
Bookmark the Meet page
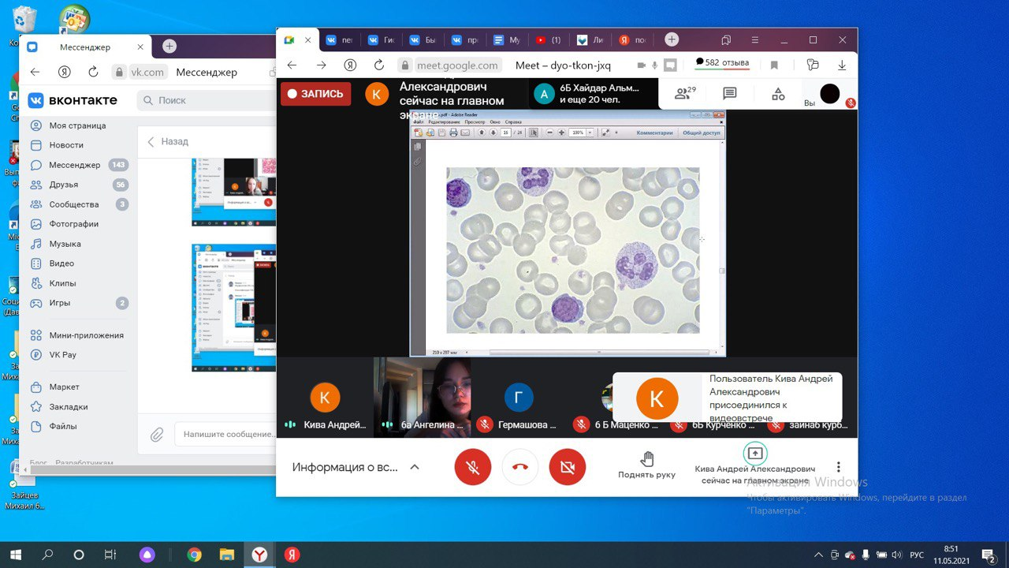click(774, 65)
